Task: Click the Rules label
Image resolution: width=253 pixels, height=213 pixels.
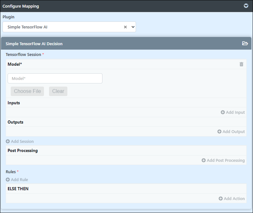Action: [11, 172]
